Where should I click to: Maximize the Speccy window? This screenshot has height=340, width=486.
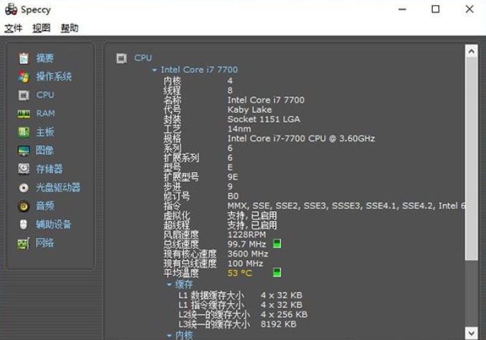coord(436,9)
